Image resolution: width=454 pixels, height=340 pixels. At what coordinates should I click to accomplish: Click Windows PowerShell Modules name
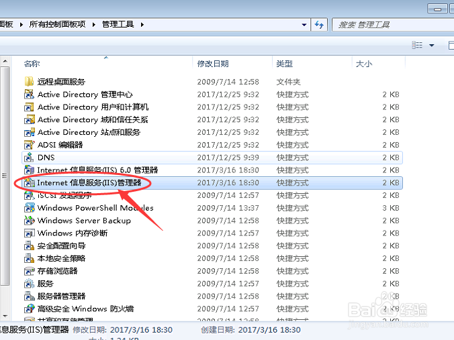95,208
